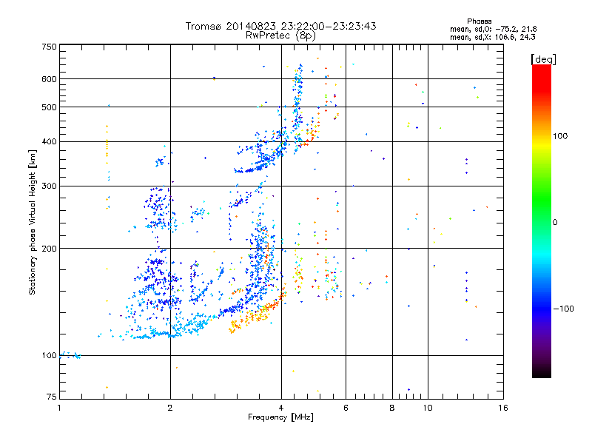Click the x-axis label '6'
592x444 pixels.
(346, 408)
